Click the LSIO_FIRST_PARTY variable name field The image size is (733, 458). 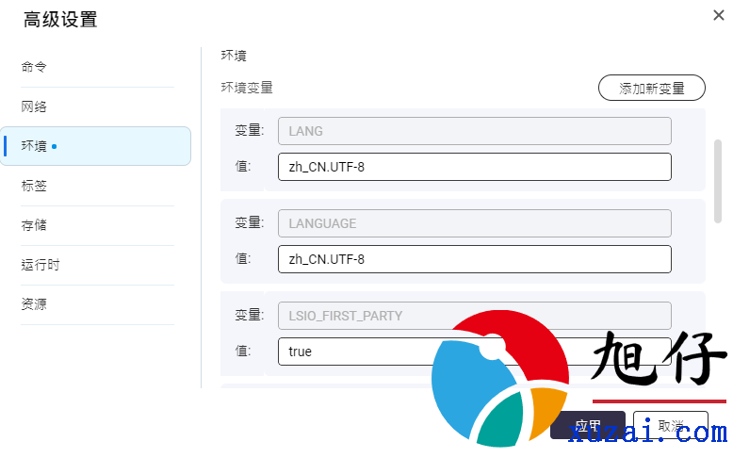point(475,316)
